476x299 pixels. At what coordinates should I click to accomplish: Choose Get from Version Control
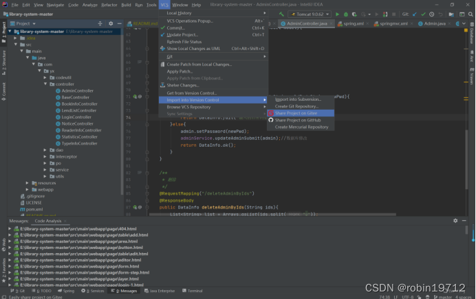(213, 93)
